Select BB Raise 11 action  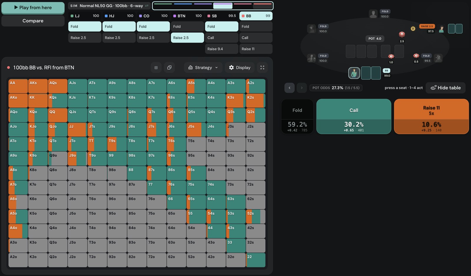[x=256, y=49]
